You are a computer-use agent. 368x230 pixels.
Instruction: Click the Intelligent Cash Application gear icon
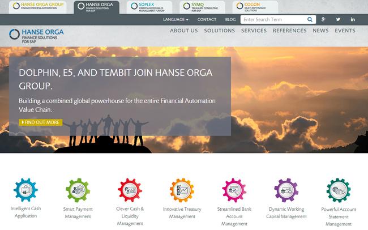pyautogui.click(x=25, y=190)
